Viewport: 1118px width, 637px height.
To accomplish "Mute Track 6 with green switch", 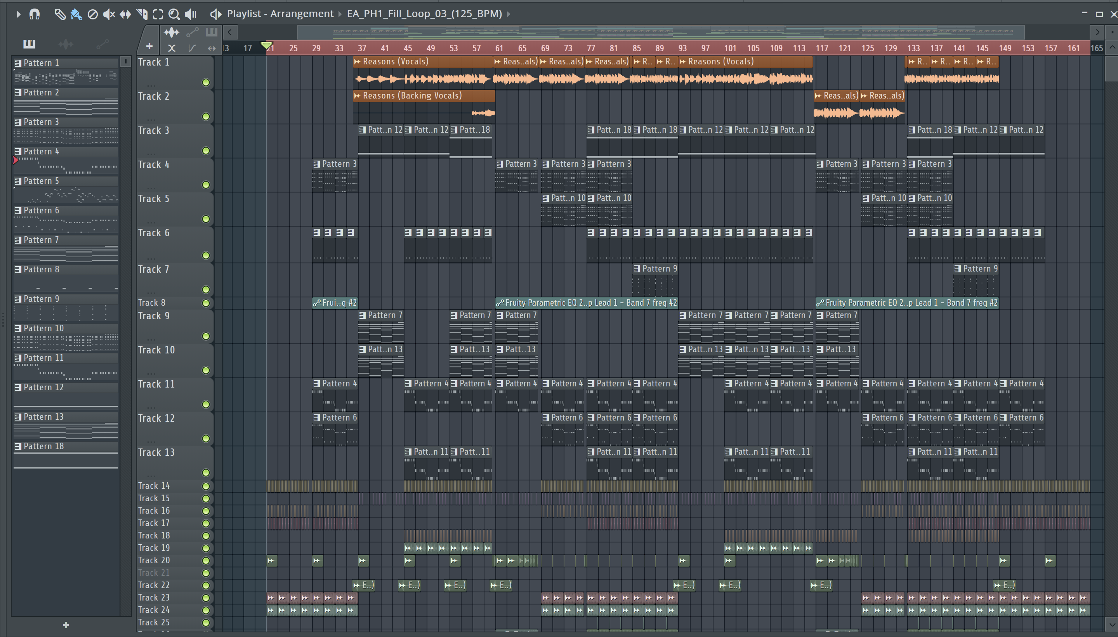I will point(206,255).
